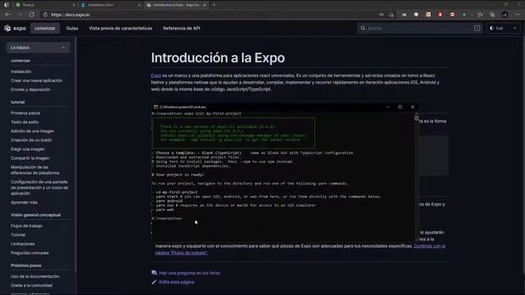Click the cmd window title bar icon
The image size is (525, 295).
tap(156, 107)
